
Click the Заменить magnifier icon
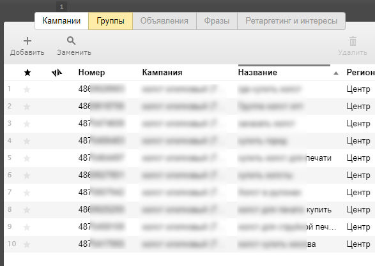tap(71, 41)
